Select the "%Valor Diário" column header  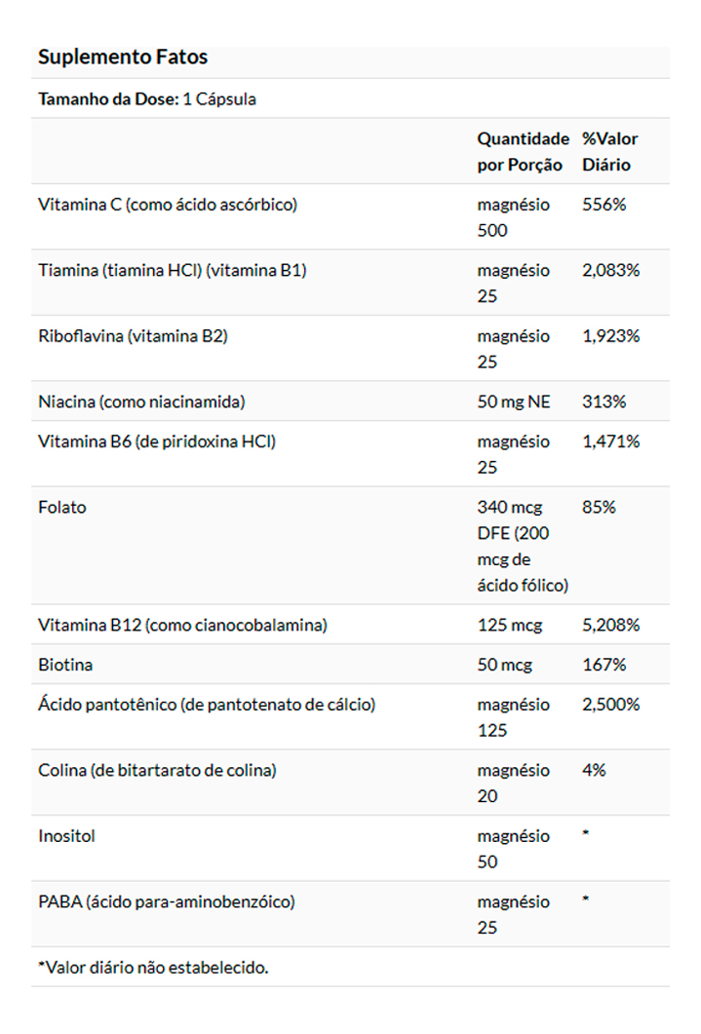(x=610, y=152)
